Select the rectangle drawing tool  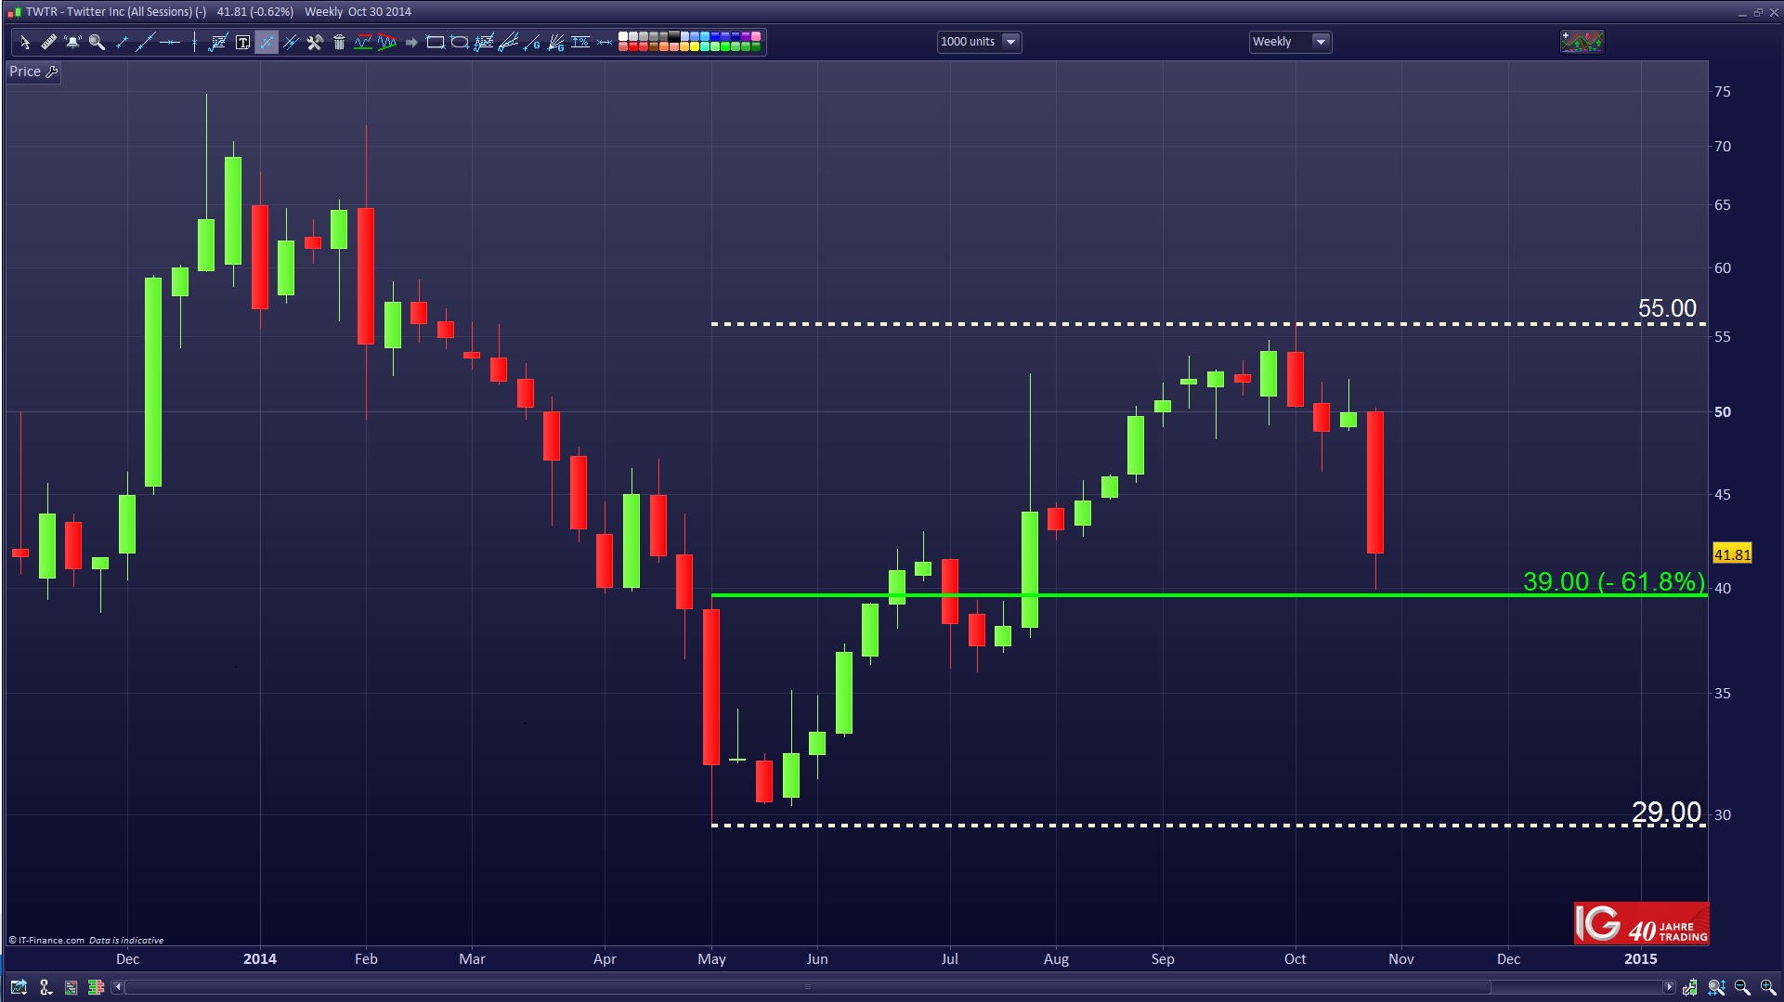point(435,42)
